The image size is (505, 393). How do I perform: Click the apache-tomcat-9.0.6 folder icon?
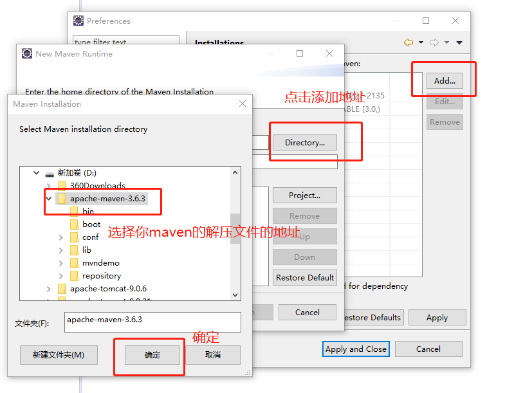pos(62,289)
